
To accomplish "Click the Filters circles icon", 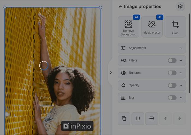I will [123, 60].
